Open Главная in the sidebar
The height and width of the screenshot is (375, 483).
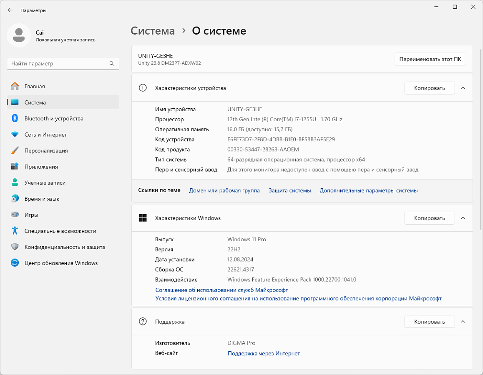[x=63, y=86]
